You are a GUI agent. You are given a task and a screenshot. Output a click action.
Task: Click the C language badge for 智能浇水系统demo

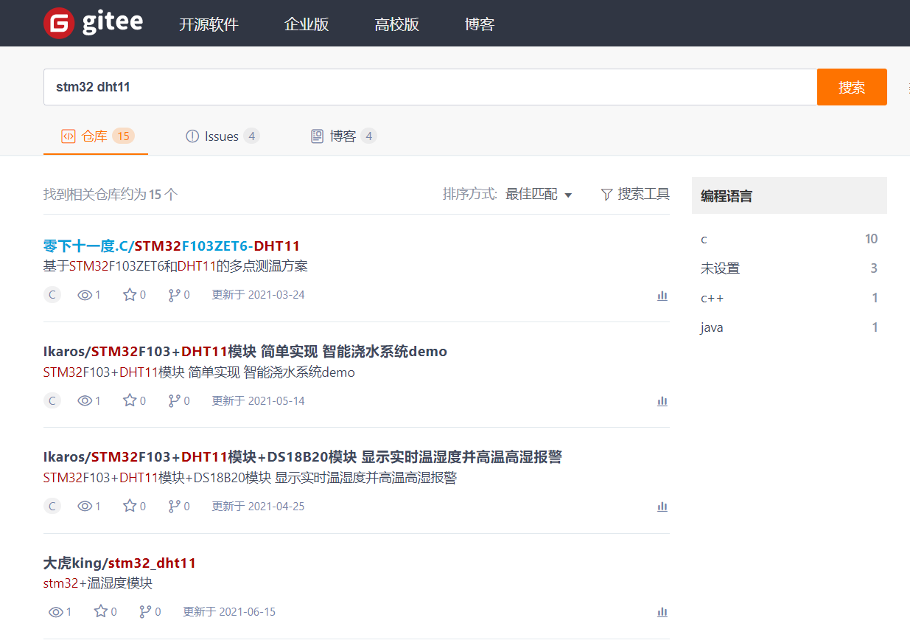(52, 401)
